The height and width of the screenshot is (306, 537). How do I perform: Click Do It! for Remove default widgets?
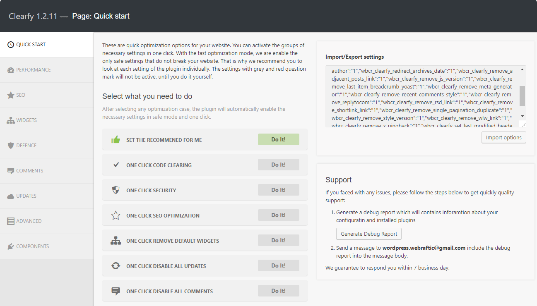[279, 240]
